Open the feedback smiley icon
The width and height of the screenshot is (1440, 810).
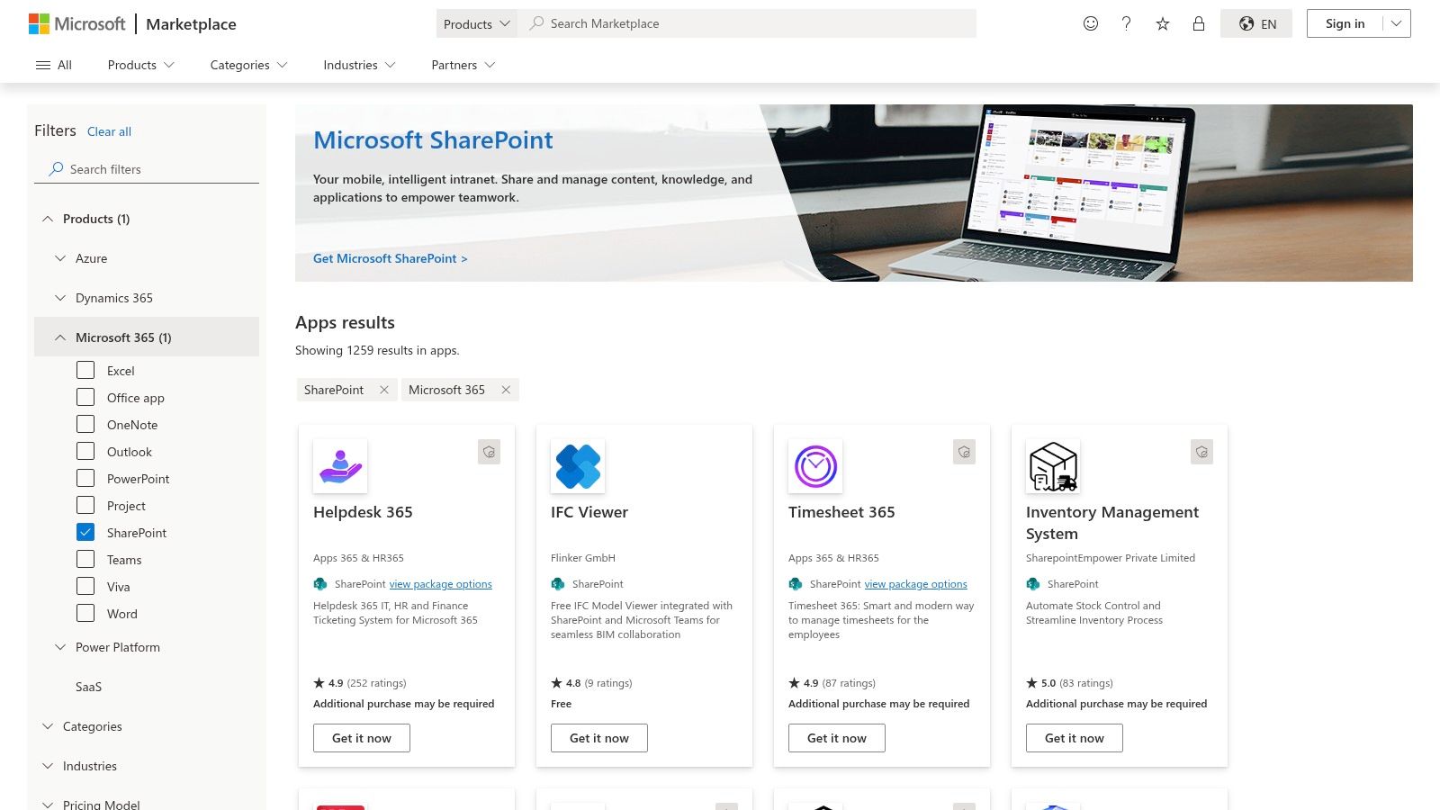point(1090,23)
